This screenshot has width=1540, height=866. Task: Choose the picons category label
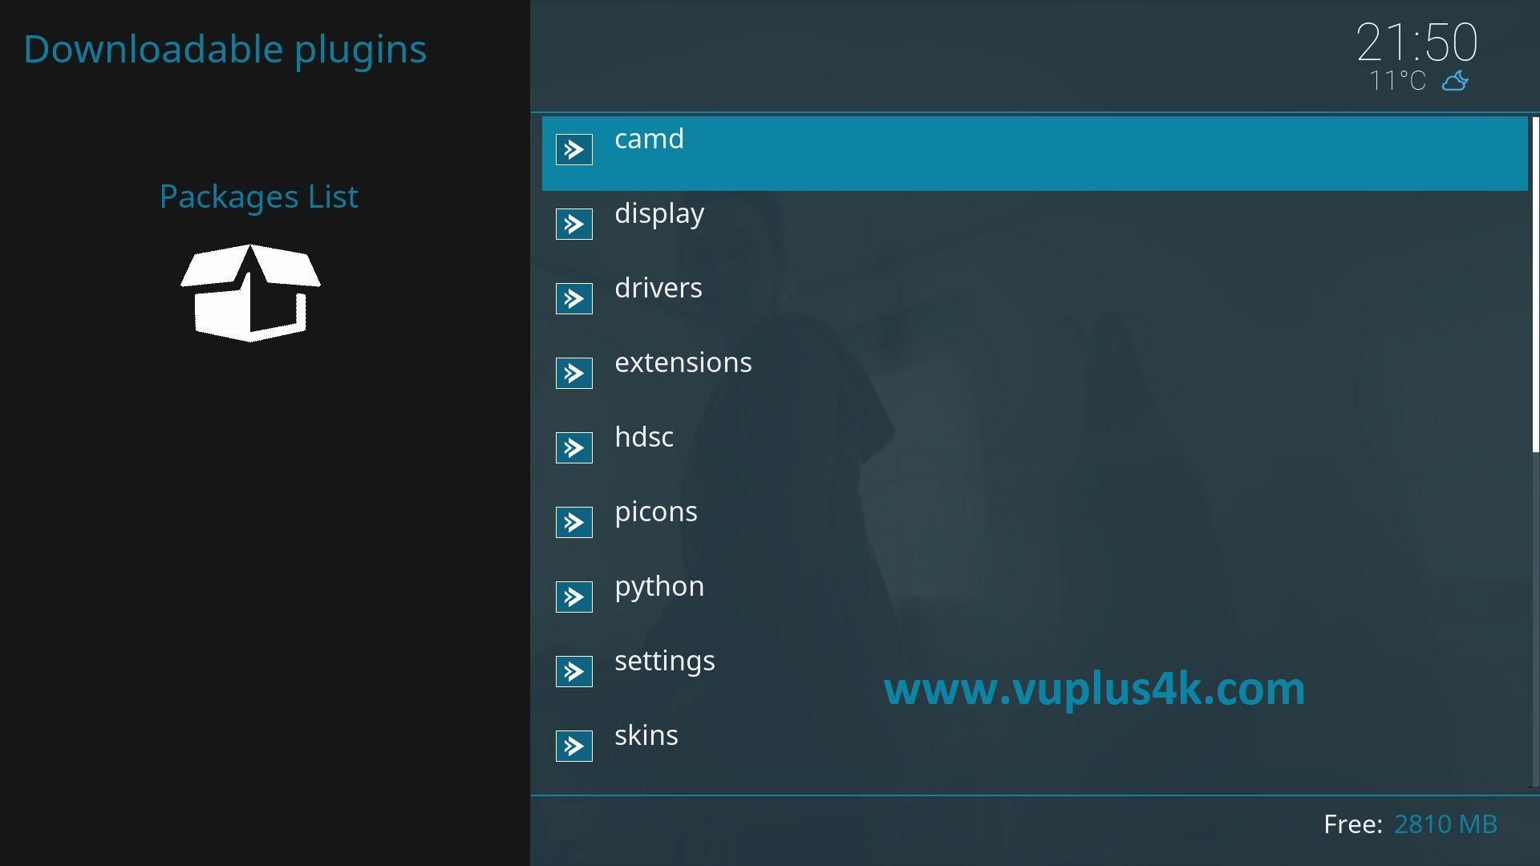coord(656,512)
